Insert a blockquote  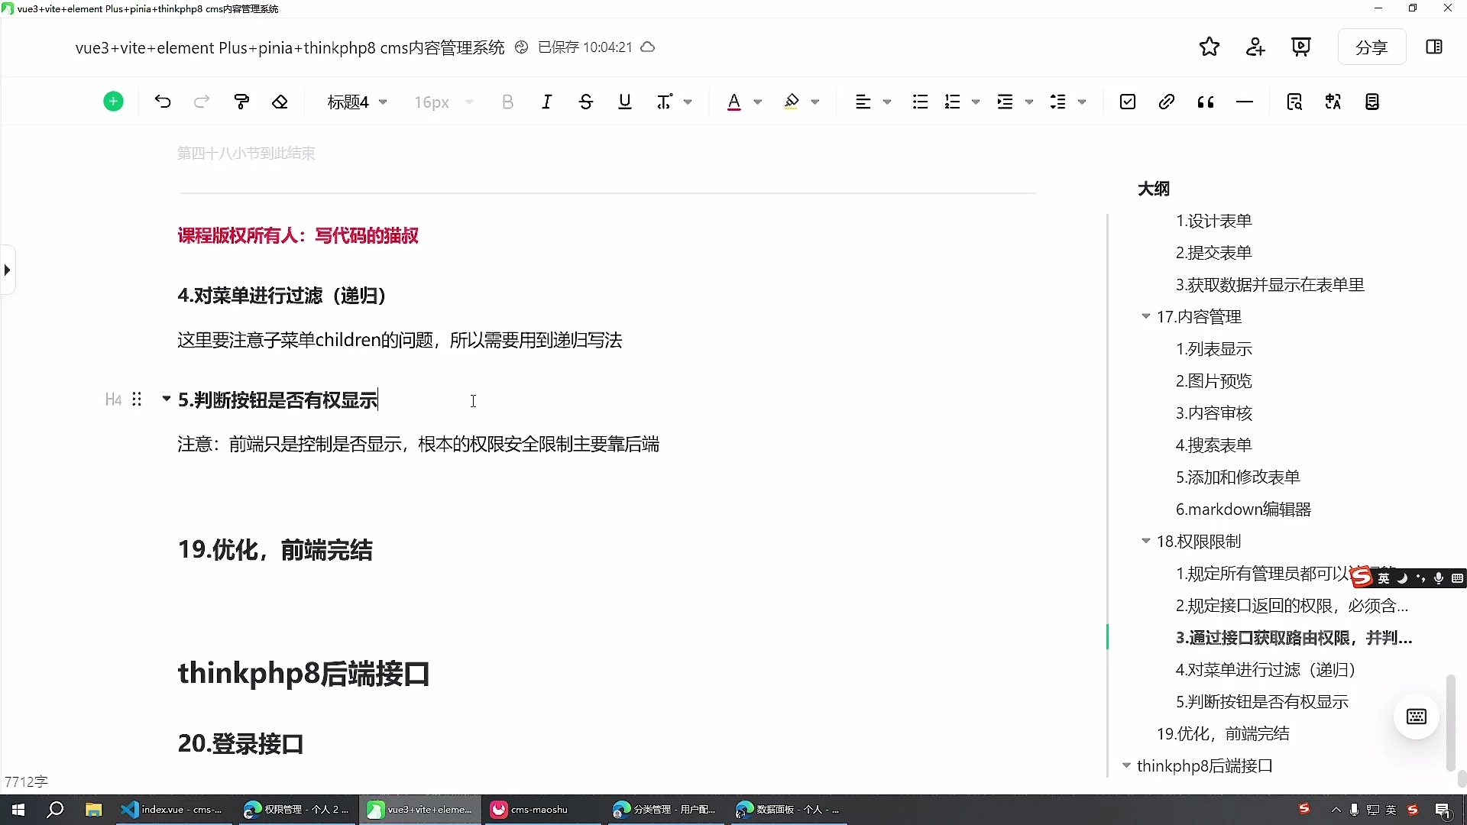pos(1205,102)
